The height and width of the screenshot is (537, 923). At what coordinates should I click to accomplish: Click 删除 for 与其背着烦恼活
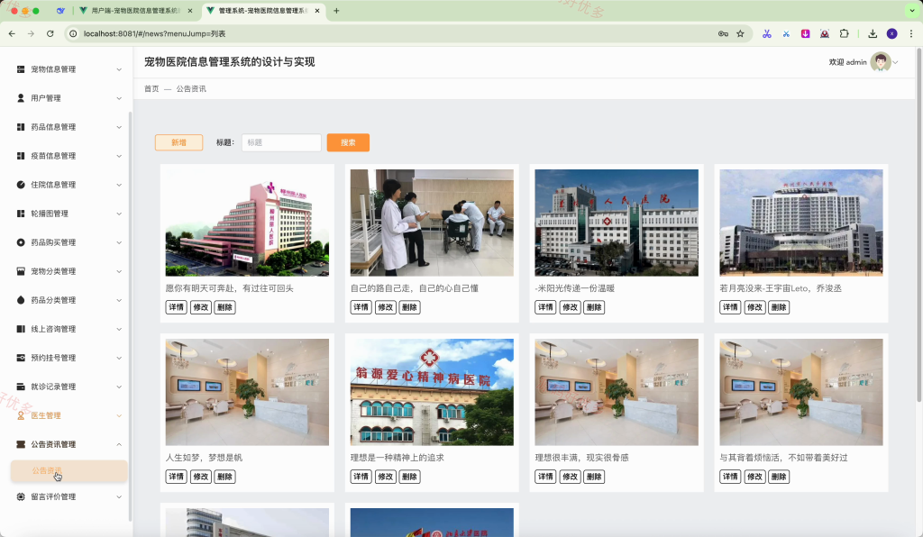779,477
